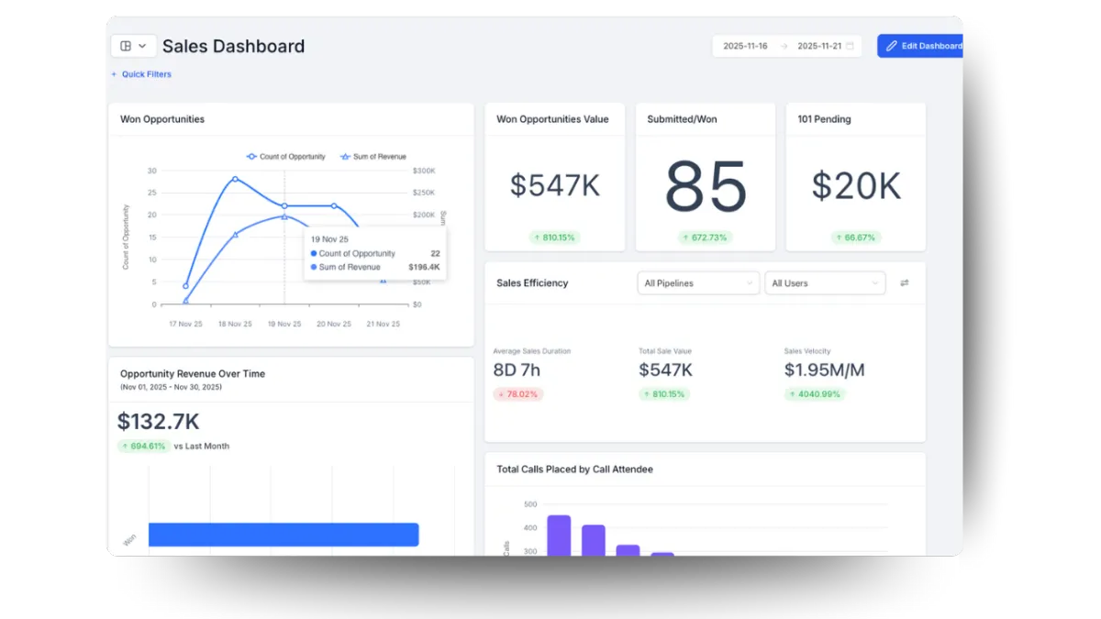Click the 810.15% badge under Won Opportunities Value
This screenshot has height=619, width=1101.
(x=555, y=238)
